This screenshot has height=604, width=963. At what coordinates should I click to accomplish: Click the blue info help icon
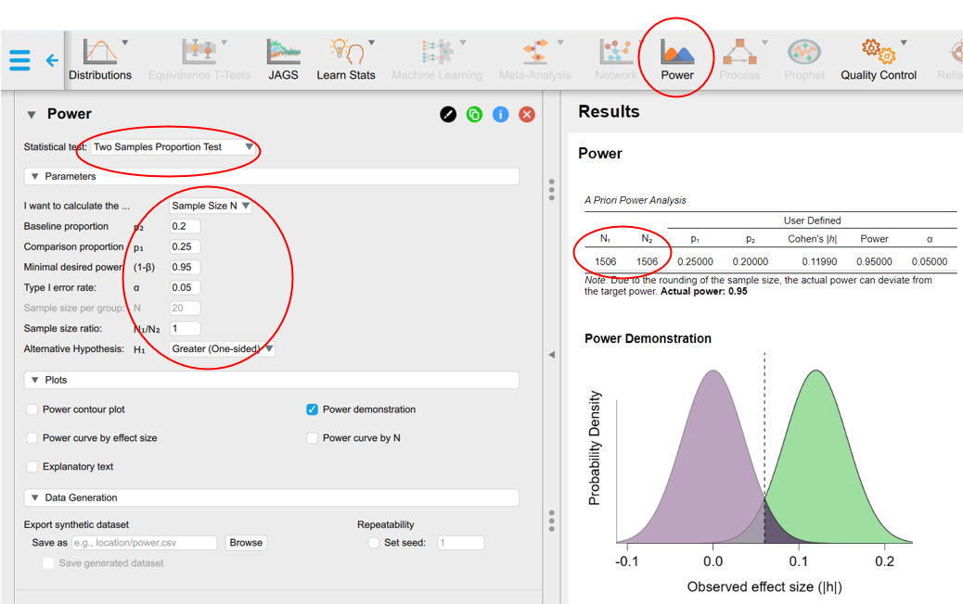point(501,114)
